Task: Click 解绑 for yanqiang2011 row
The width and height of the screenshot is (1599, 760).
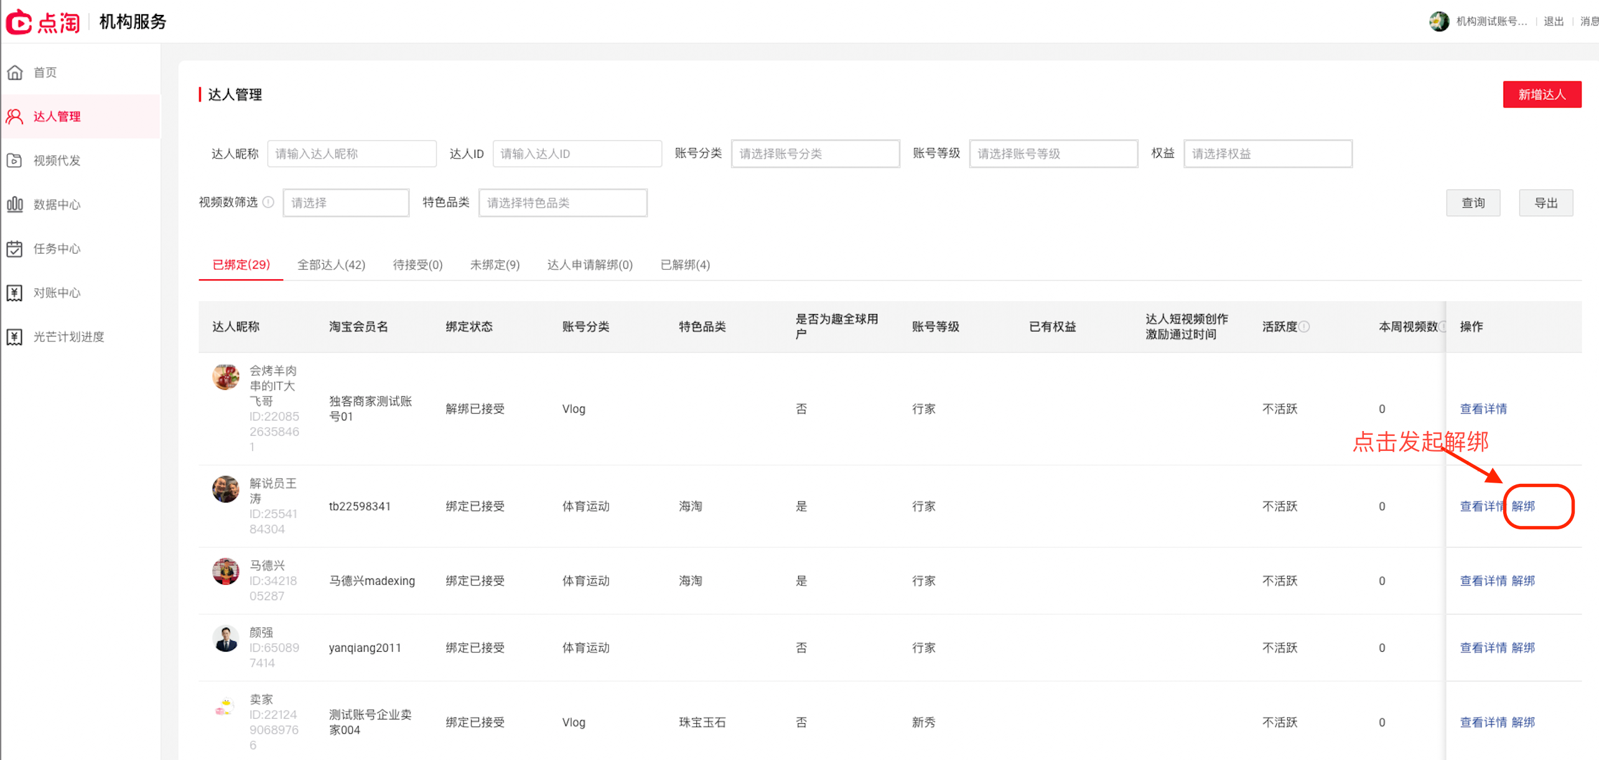Action: pyautogui.click(x=1523, y=649)
